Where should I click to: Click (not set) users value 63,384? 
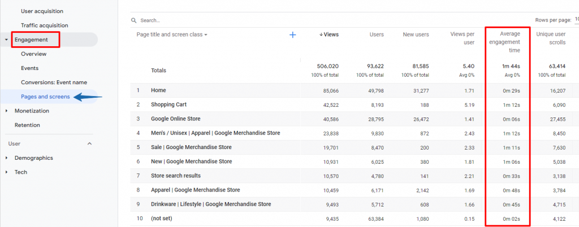tap(375, 219)
